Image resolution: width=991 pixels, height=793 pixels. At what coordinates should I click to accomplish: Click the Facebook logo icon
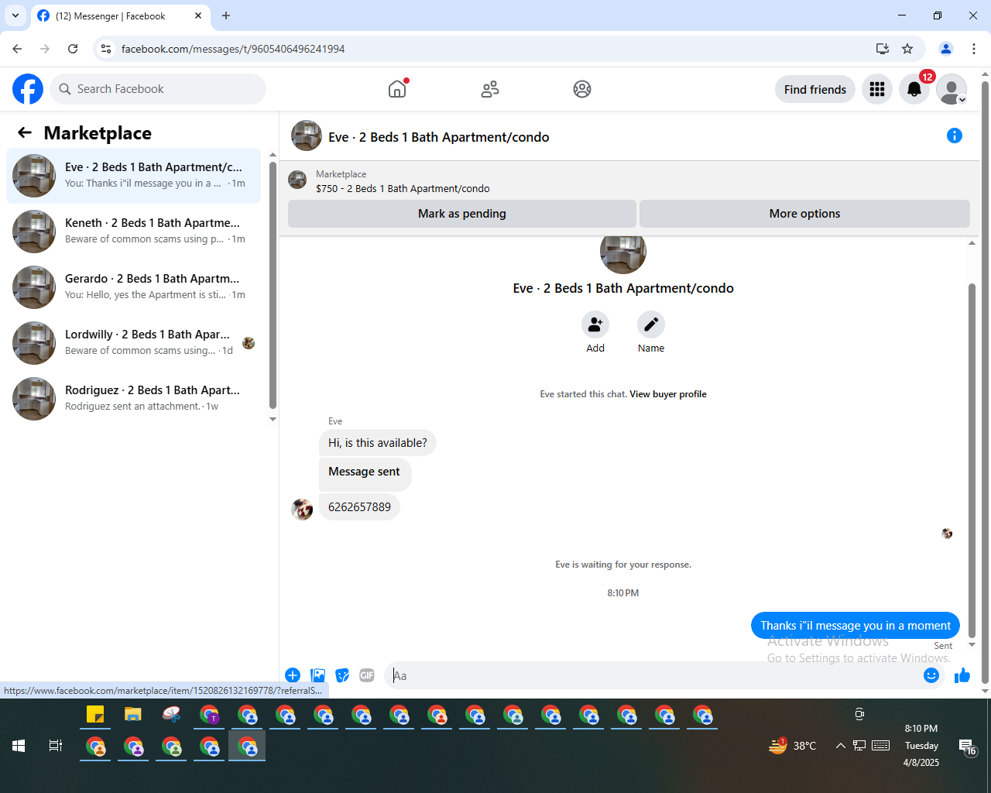pyautogui.click(x=28, y=89)
